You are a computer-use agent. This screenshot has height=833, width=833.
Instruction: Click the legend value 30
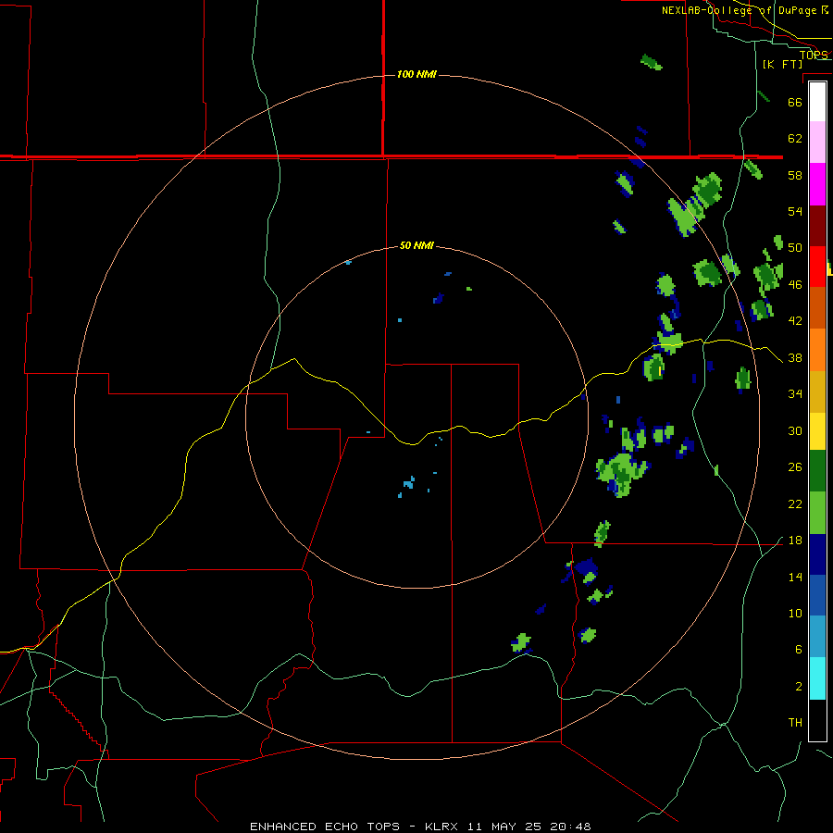(x=795, y=430)
